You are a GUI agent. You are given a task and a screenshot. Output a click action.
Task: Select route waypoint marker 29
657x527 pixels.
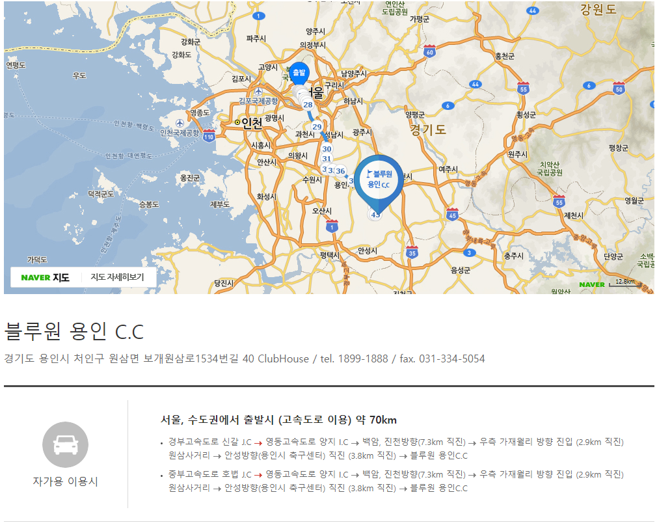pyautogui.click(x=317, y=126)
